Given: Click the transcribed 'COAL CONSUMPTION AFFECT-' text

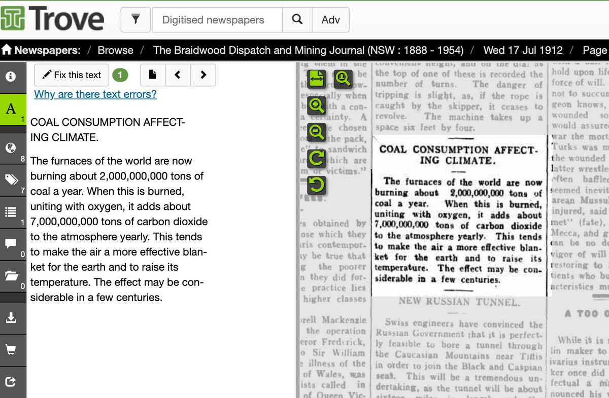Looking at the screenshot, I should [108, 123].
